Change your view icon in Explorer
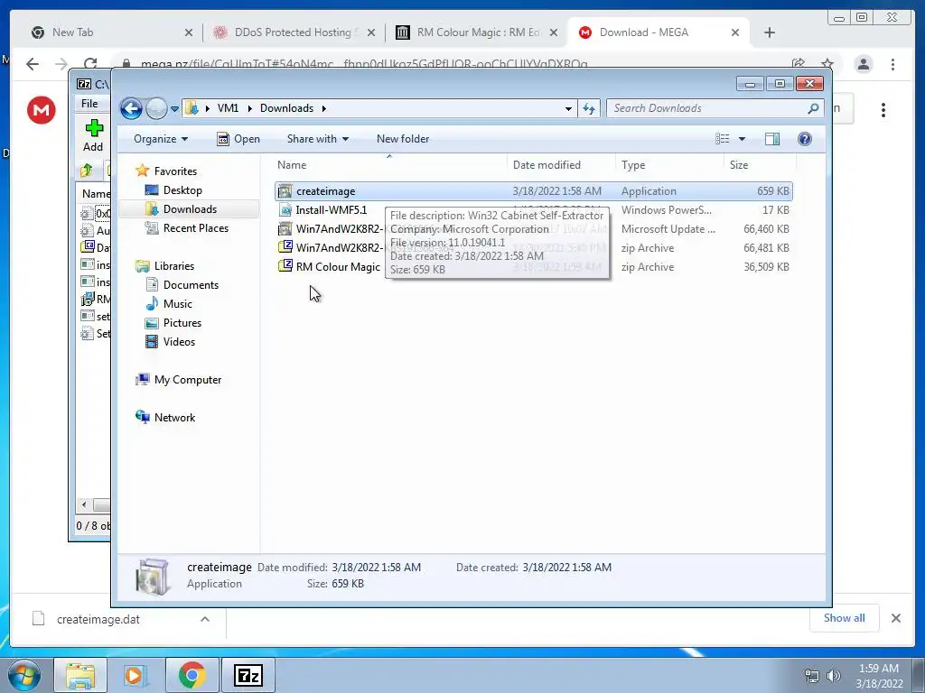925x693 pixels. pos(722,139)
